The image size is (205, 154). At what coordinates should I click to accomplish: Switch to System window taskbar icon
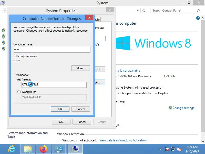75,149
